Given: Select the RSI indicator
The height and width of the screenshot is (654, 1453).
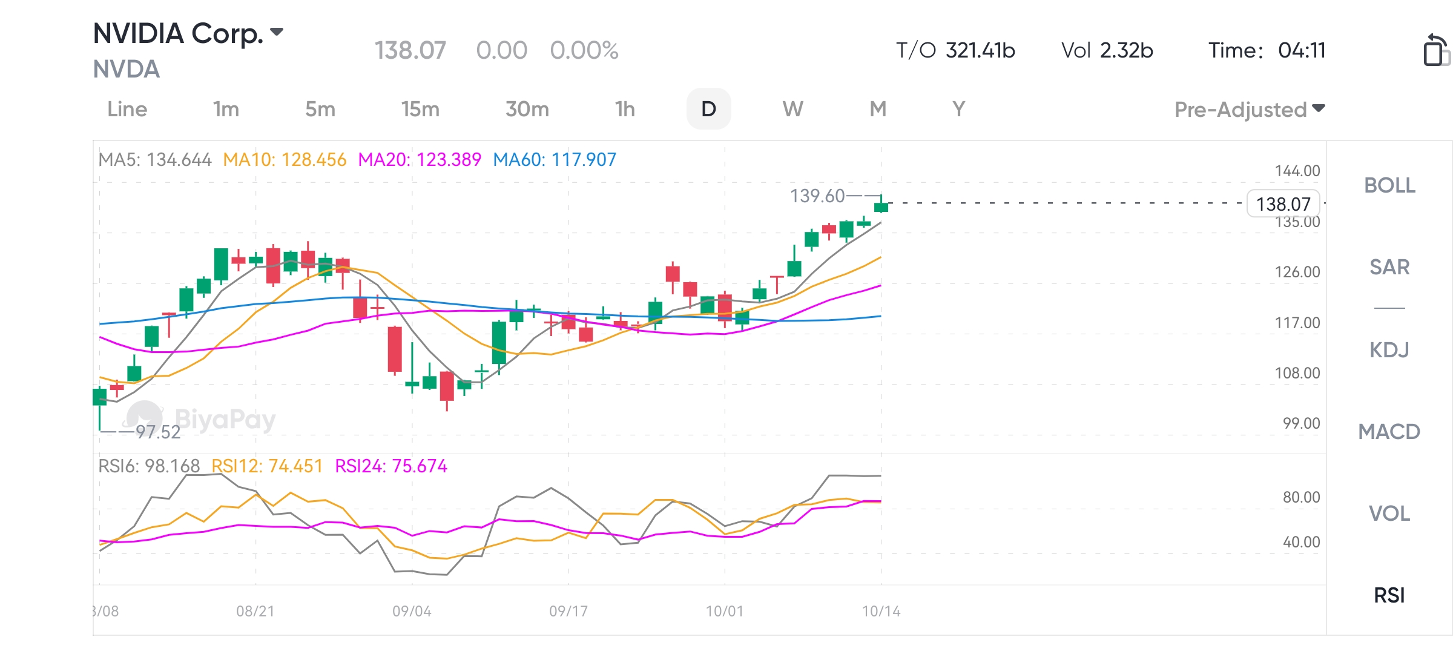Looking at the screenshot, I should coord(1389,595).
